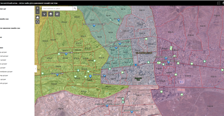Open the paw-shaped widget button
This screenshot has width=224, height=116.
44,14
